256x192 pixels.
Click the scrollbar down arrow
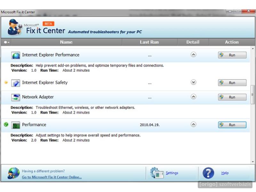(x=253, y=162)
